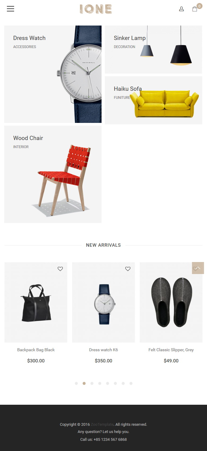Select the third carousel pagination dot
This screenshot has height=451, width=207.
[92, 383]
